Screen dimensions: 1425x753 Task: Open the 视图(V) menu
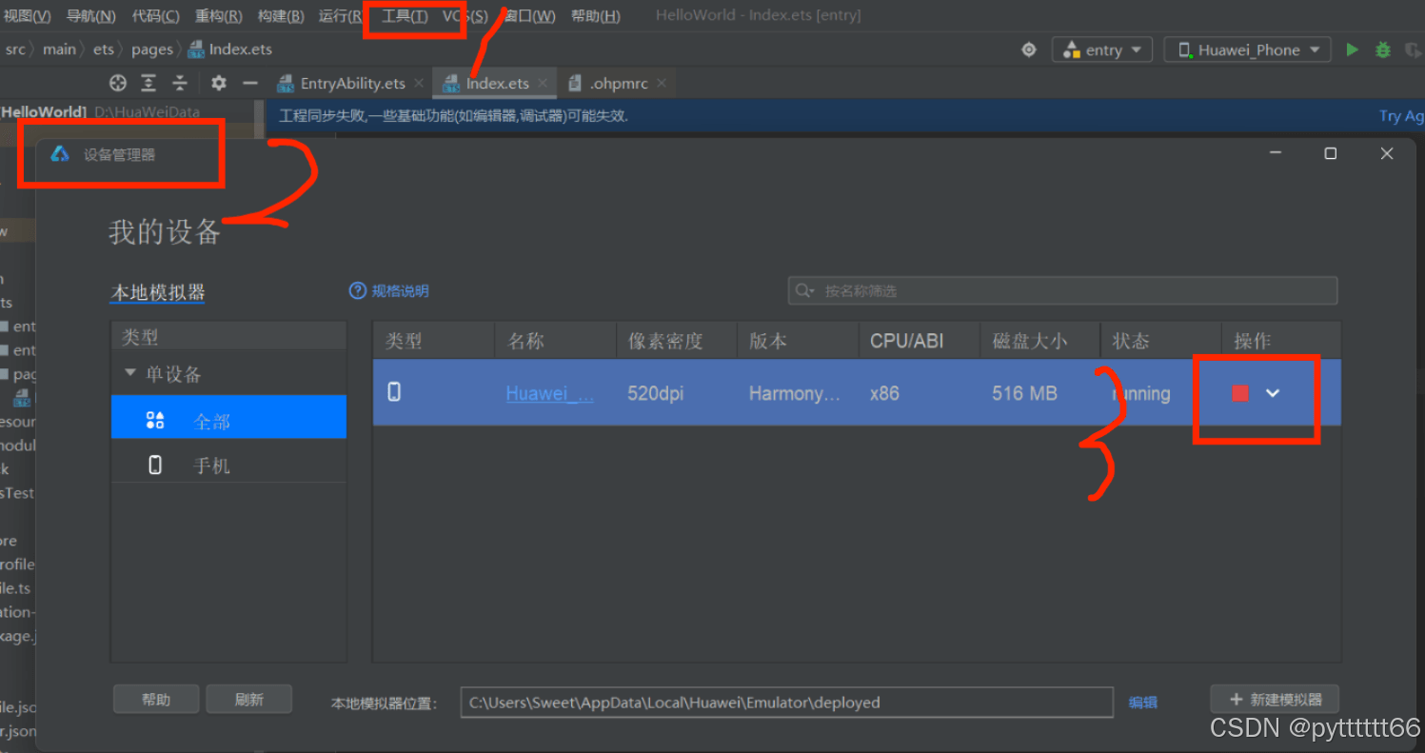click(27, 16)
